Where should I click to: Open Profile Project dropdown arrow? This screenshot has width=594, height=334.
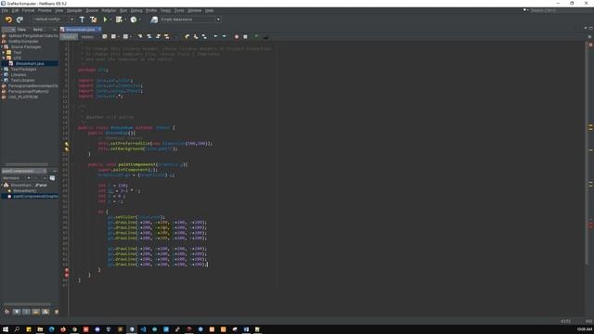pyautogui.click(x=140, y=19)
